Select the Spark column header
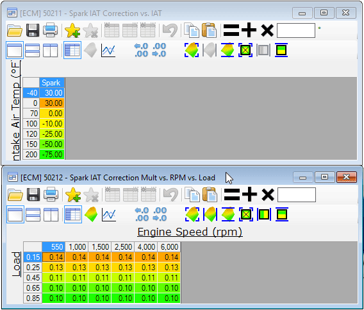 [52, 83]
